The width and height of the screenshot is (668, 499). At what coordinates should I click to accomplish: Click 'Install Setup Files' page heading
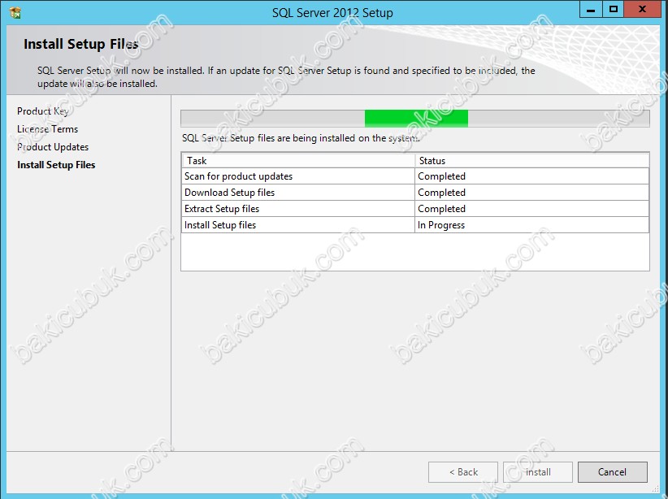tap(81, 44)
